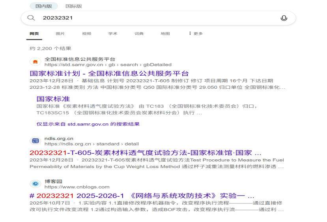Open 国家标准计划 - 全国标准信息公共服务平台 result
The image size is (327, 222).
click(x=109, y=74)
